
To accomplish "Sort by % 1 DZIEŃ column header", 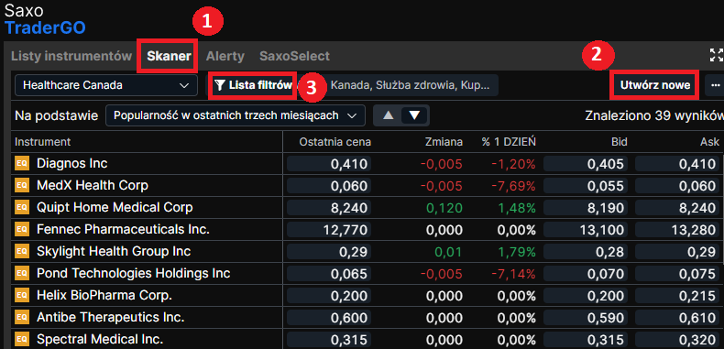I will pos(509,142).
